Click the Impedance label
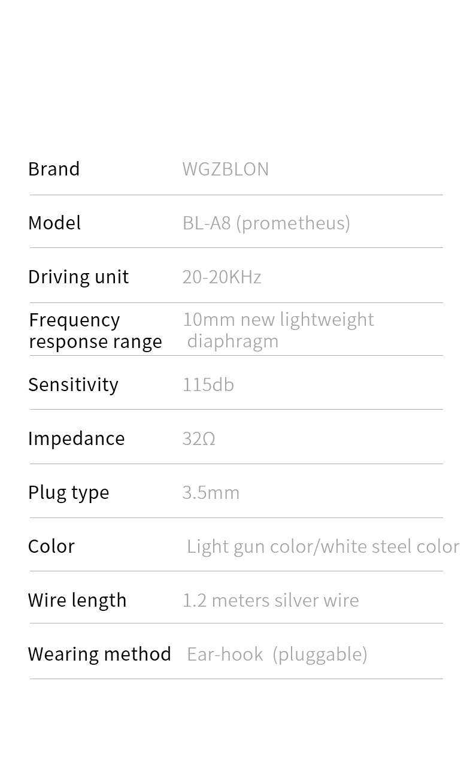The height and width of the screenshot is (766, 473). pos(76,438)
